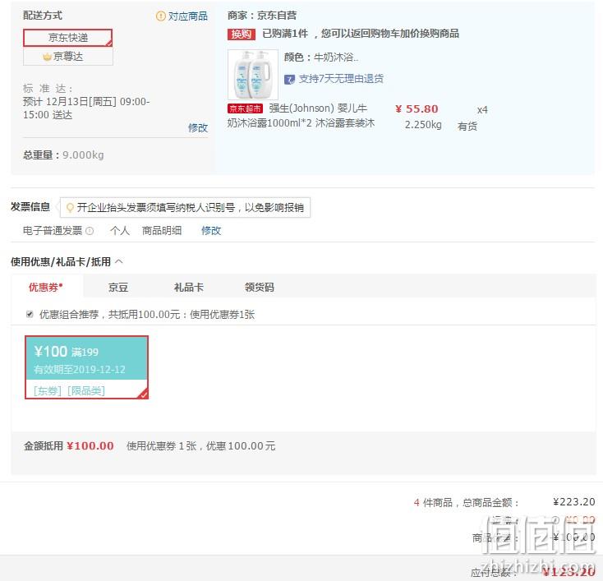The image size is (603, 581).
Task: Click the 颜色：牛奶沐浴.. attribute text
Action: pyautogui.click(x=320, y=58)
